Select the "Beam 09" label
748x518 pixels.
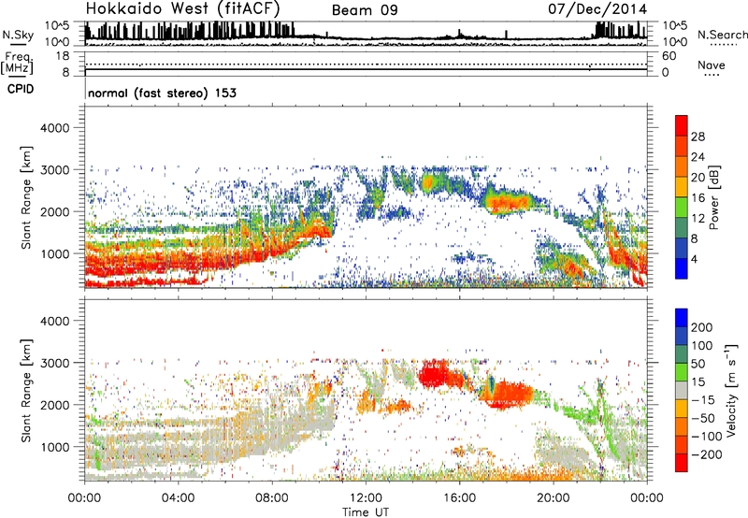(x=365, y=10)
